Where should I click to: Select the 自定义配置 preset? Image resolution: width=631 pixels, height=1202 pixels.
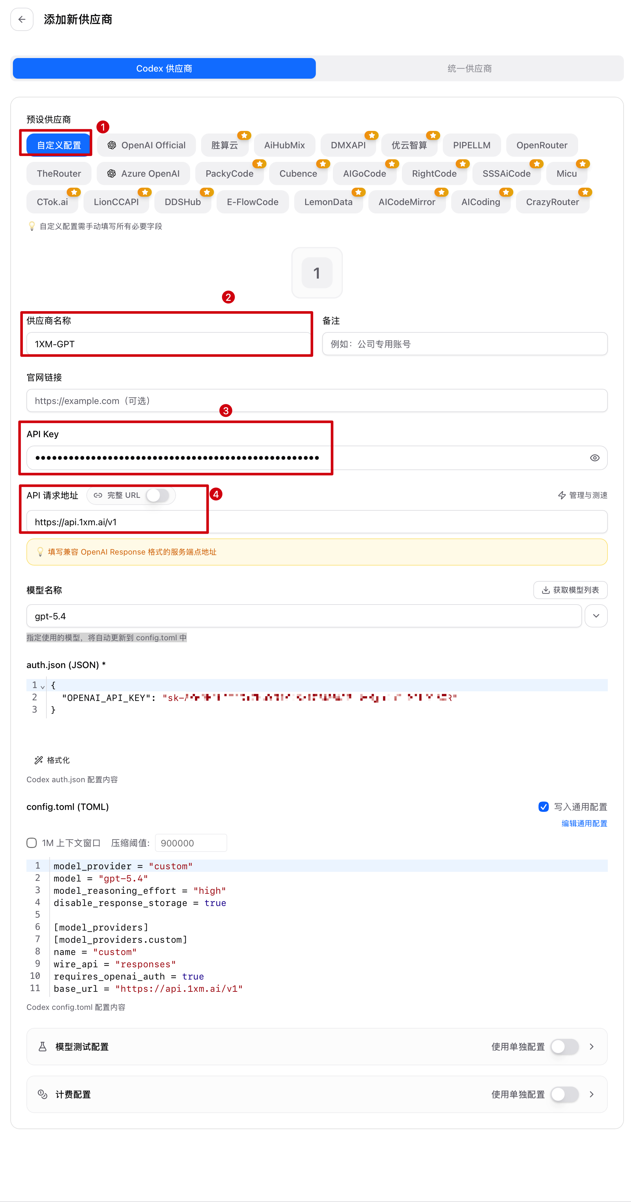click(x=59, y=145)
